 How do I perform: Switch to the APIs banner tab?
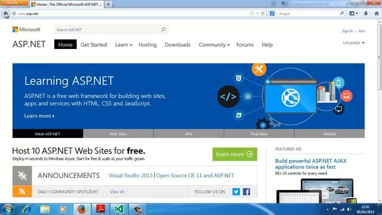tap(189, 134)
